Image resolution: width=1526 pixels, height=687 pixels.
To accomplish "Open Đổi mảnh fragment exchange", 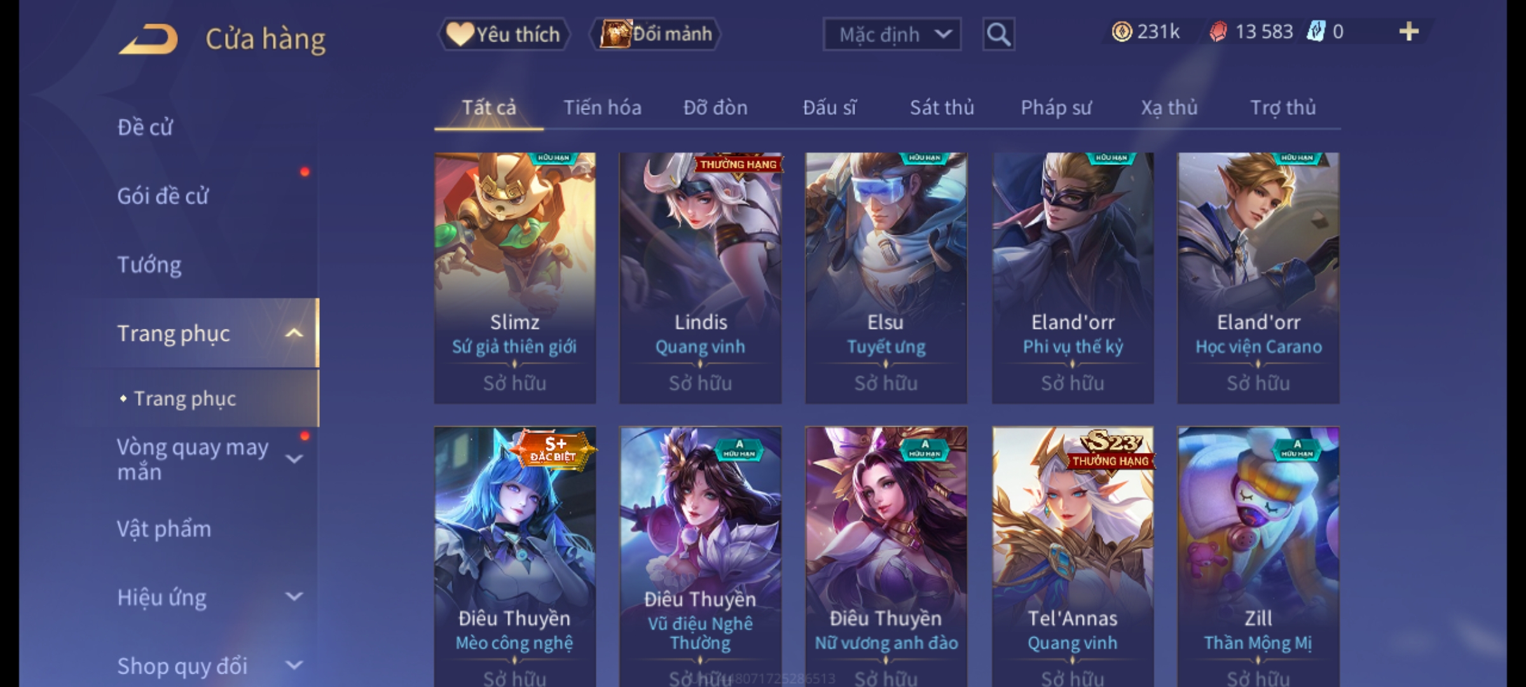I will point(656,34).
